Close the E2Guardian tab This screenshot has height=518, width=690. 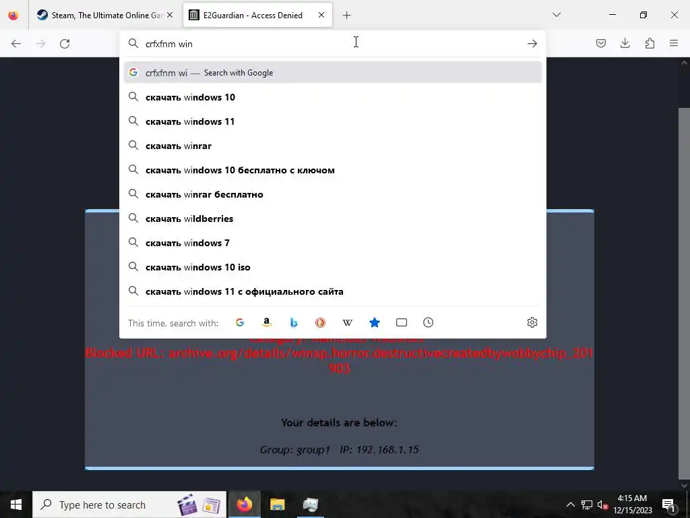pyautogui.click(x=321, y=15)
